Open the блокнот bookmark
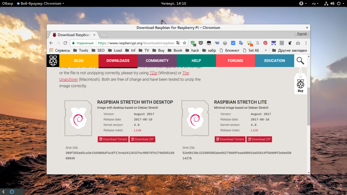 229,50
